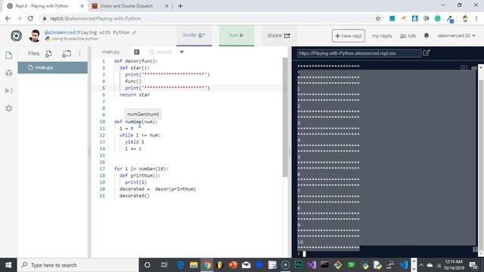
Task: Switch to Repl.it Playing with Python tab
Action: (45, 6)
